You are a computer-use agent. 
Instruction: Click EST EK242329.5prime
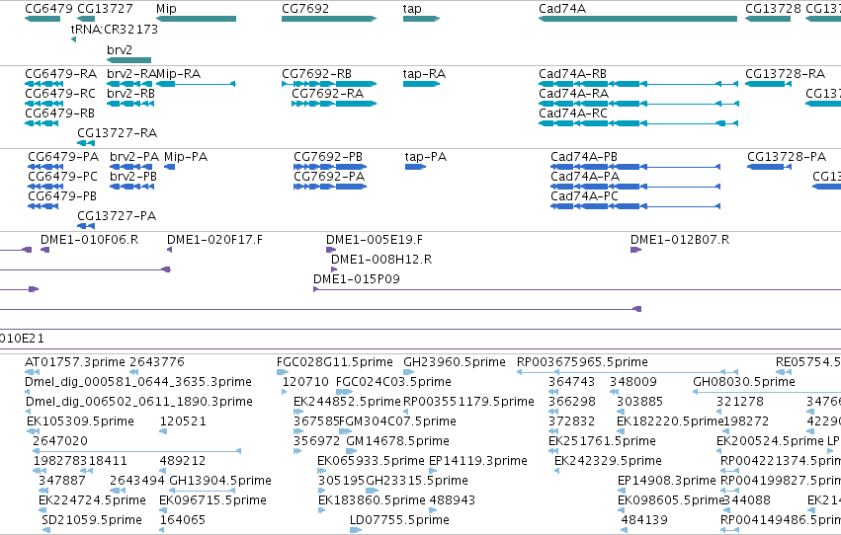(x=556, y=471)
